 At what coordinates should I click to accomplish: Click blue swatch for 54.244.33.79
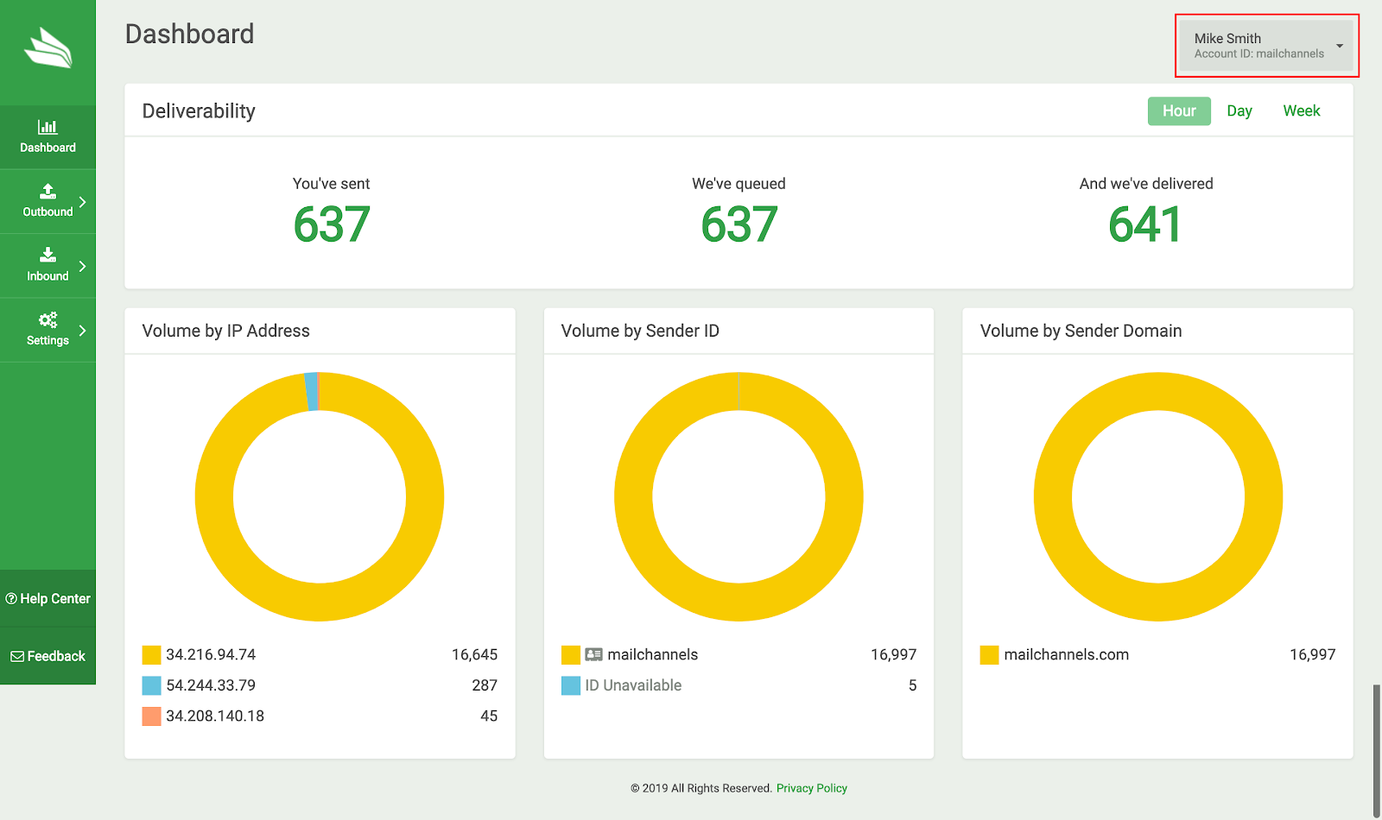[x=151, y=685]
